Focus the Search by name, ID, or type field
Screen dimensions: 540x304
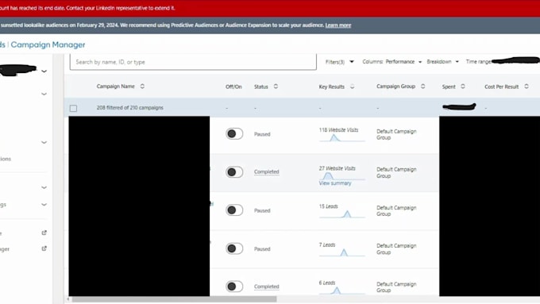click(193, 62)
